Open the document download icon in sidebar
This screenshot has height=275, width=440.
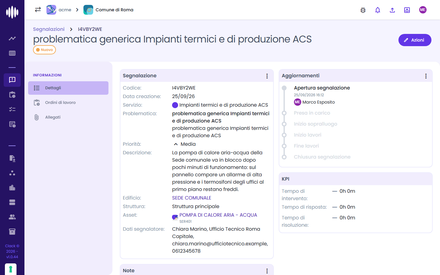pos(12,158)
